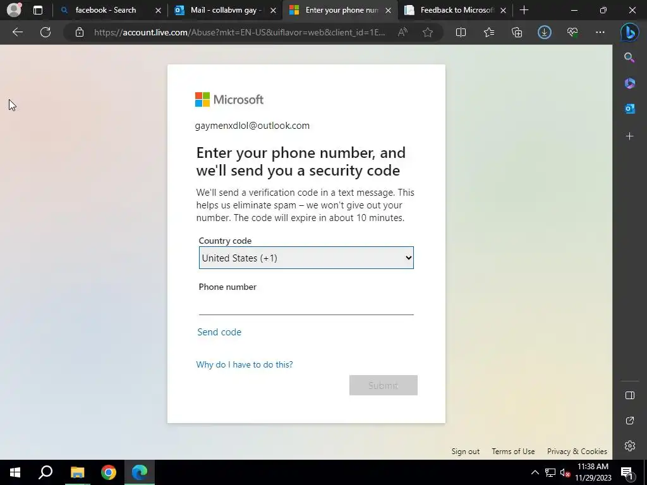Open notification center icon
The height and width of the screenshot is (485, 647).
(x=627, y=472)
